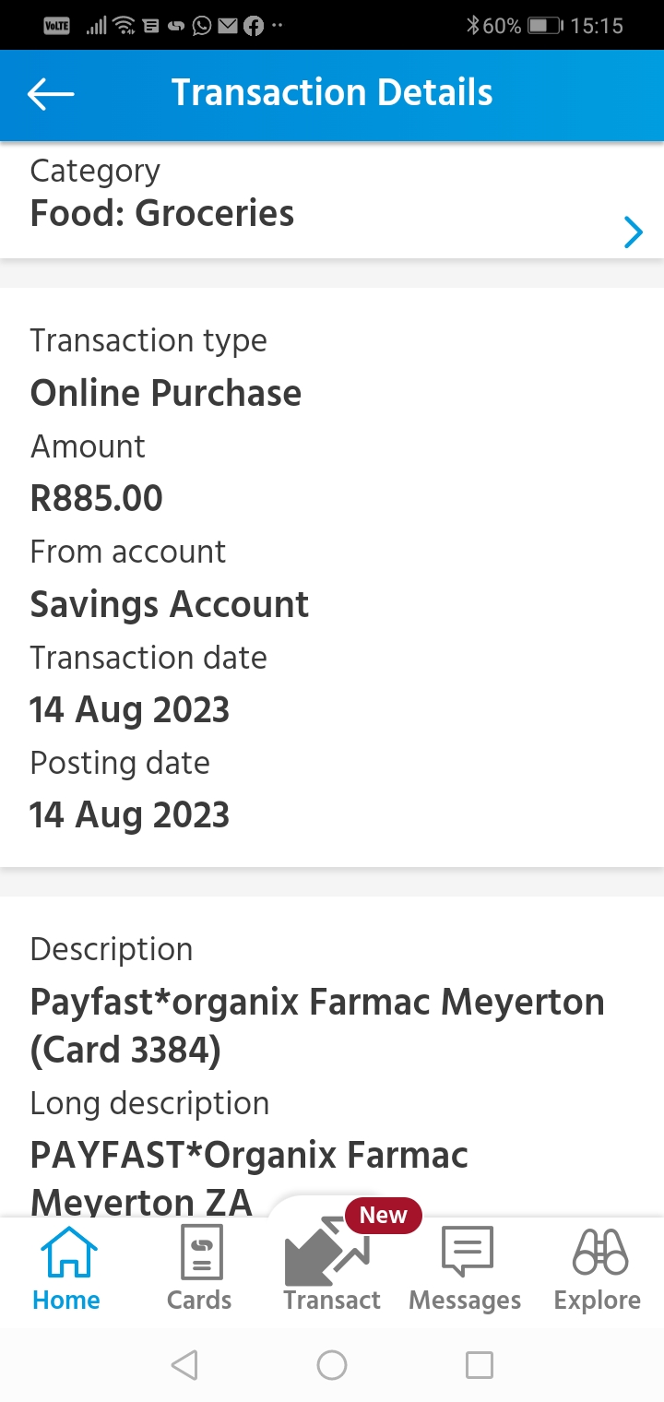The width and height of the screenshot is (664, 1402).
Task: Open recent apps square button
Action: [479, 1364]
